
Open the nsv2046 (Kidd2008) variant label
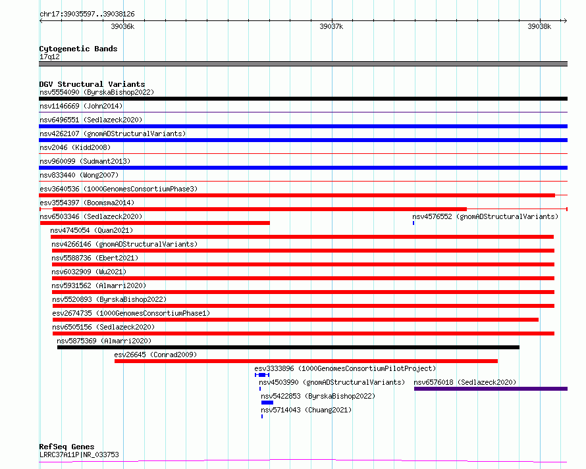(x=75, y=147)
